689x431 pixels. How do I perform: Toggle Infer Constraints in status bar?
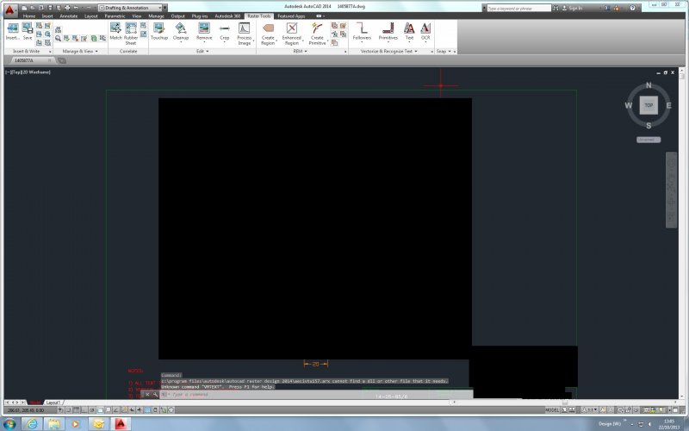click(x=60, y=410)
